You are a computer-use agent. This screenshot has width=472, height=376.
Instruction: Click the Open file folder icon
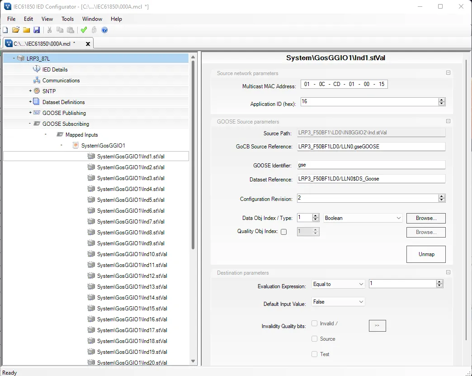coord(16,30)
